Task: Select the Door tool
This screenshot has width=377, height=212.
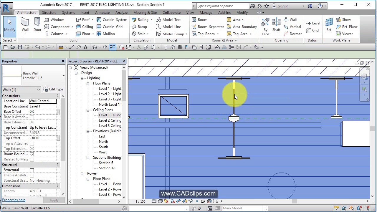Action: coord(37,25)
